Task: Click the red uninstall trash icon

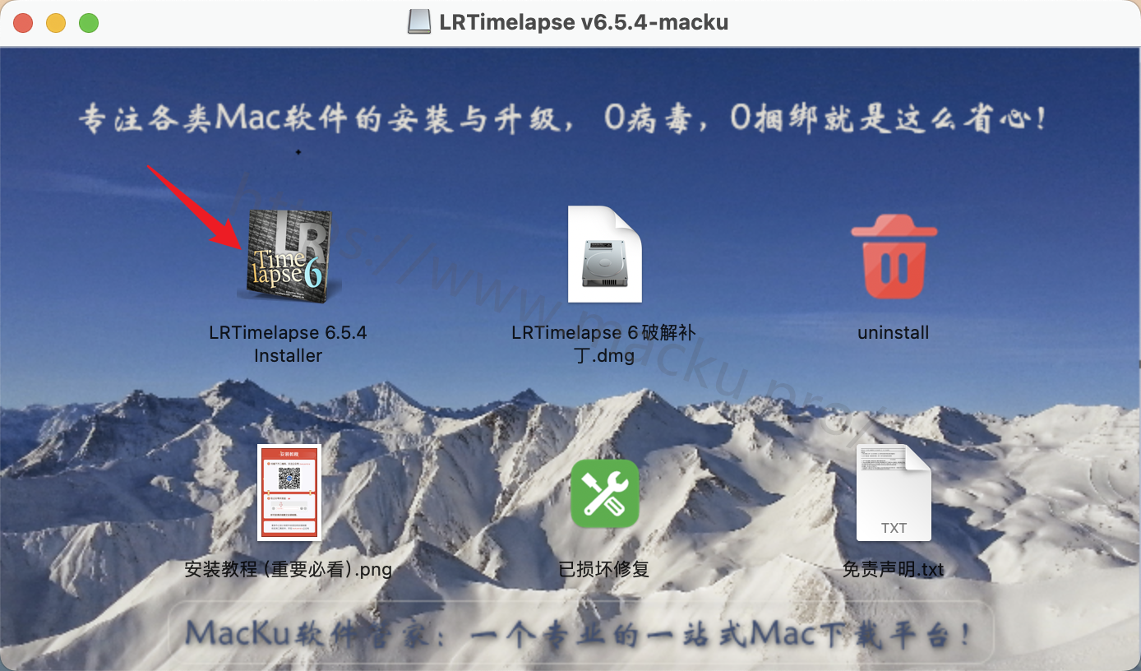Action: tap(894, 257)
